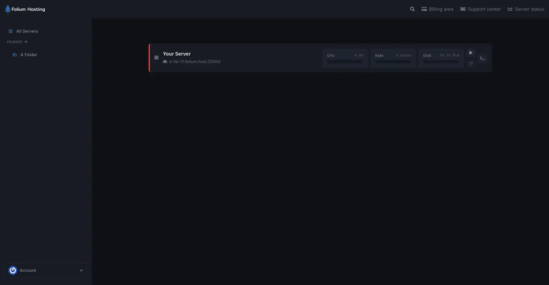Click the Folium Hosting tree logo

tap(8, 9)
